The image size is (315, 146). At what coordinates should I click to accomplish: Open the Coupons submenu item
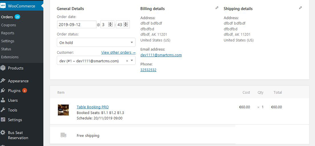pos(8,25)
